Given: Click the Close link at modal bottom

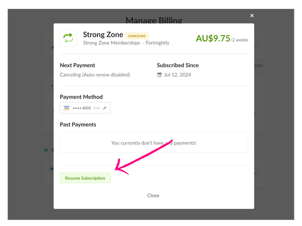Looking at the screenshot, I should point(153,196).
